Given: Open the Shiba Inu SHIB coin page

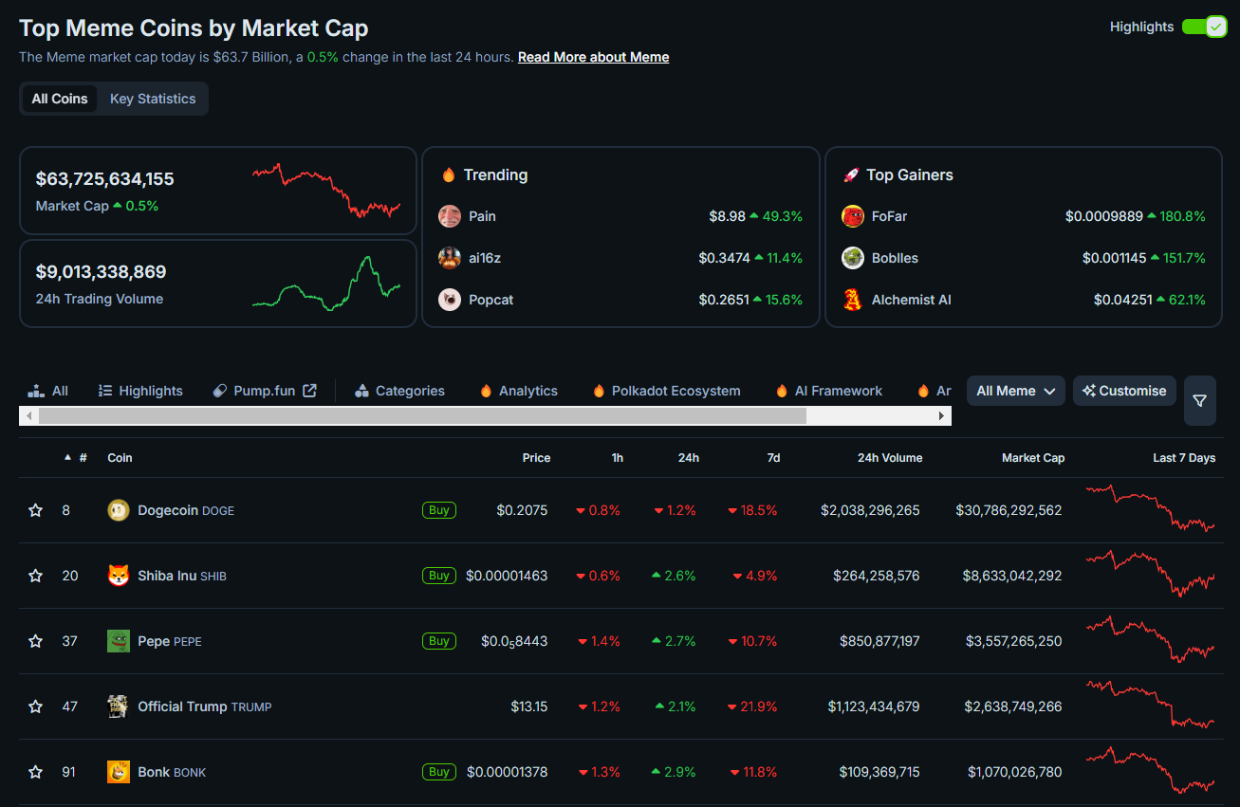Looking at the screenshot, I should pyautogui.click(x=182, y=576).
